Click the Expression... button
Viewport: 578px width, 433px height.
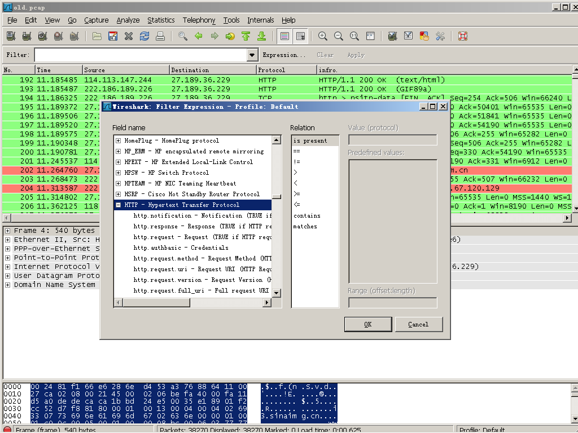(x=284, y=55)
